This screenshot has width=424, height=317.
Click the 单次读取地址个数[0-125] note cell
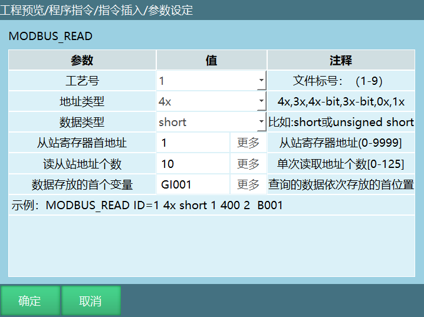click(341, 164)
